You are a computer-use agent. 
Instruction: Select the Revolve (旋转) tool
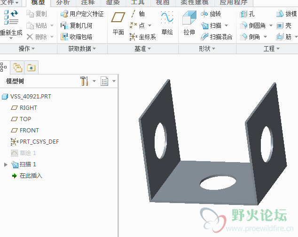(x=211, y=14)
